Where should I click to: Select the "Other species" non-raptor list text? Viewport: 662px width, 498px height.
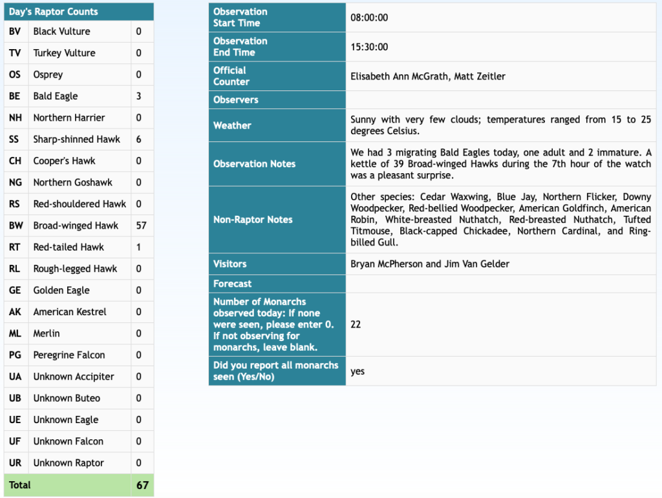(501, 219)
